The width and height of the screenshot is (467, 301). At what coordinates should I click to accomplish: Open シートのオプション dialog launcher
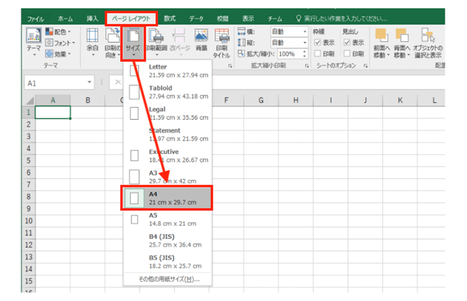tap(365, 66)
